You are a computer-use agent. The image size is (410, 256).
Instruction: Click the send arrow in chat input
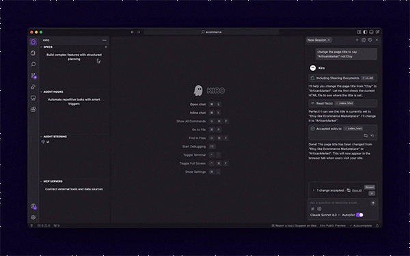(x=373, y=203)
